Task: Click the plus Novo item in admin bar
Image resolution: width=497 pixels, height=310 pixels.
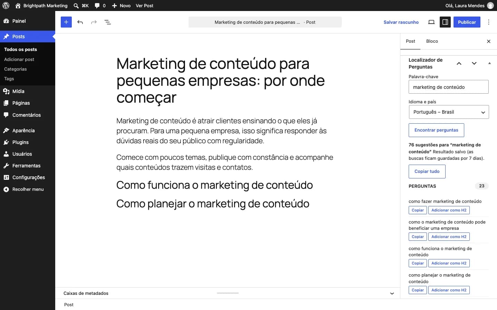Action: point(121,6)
